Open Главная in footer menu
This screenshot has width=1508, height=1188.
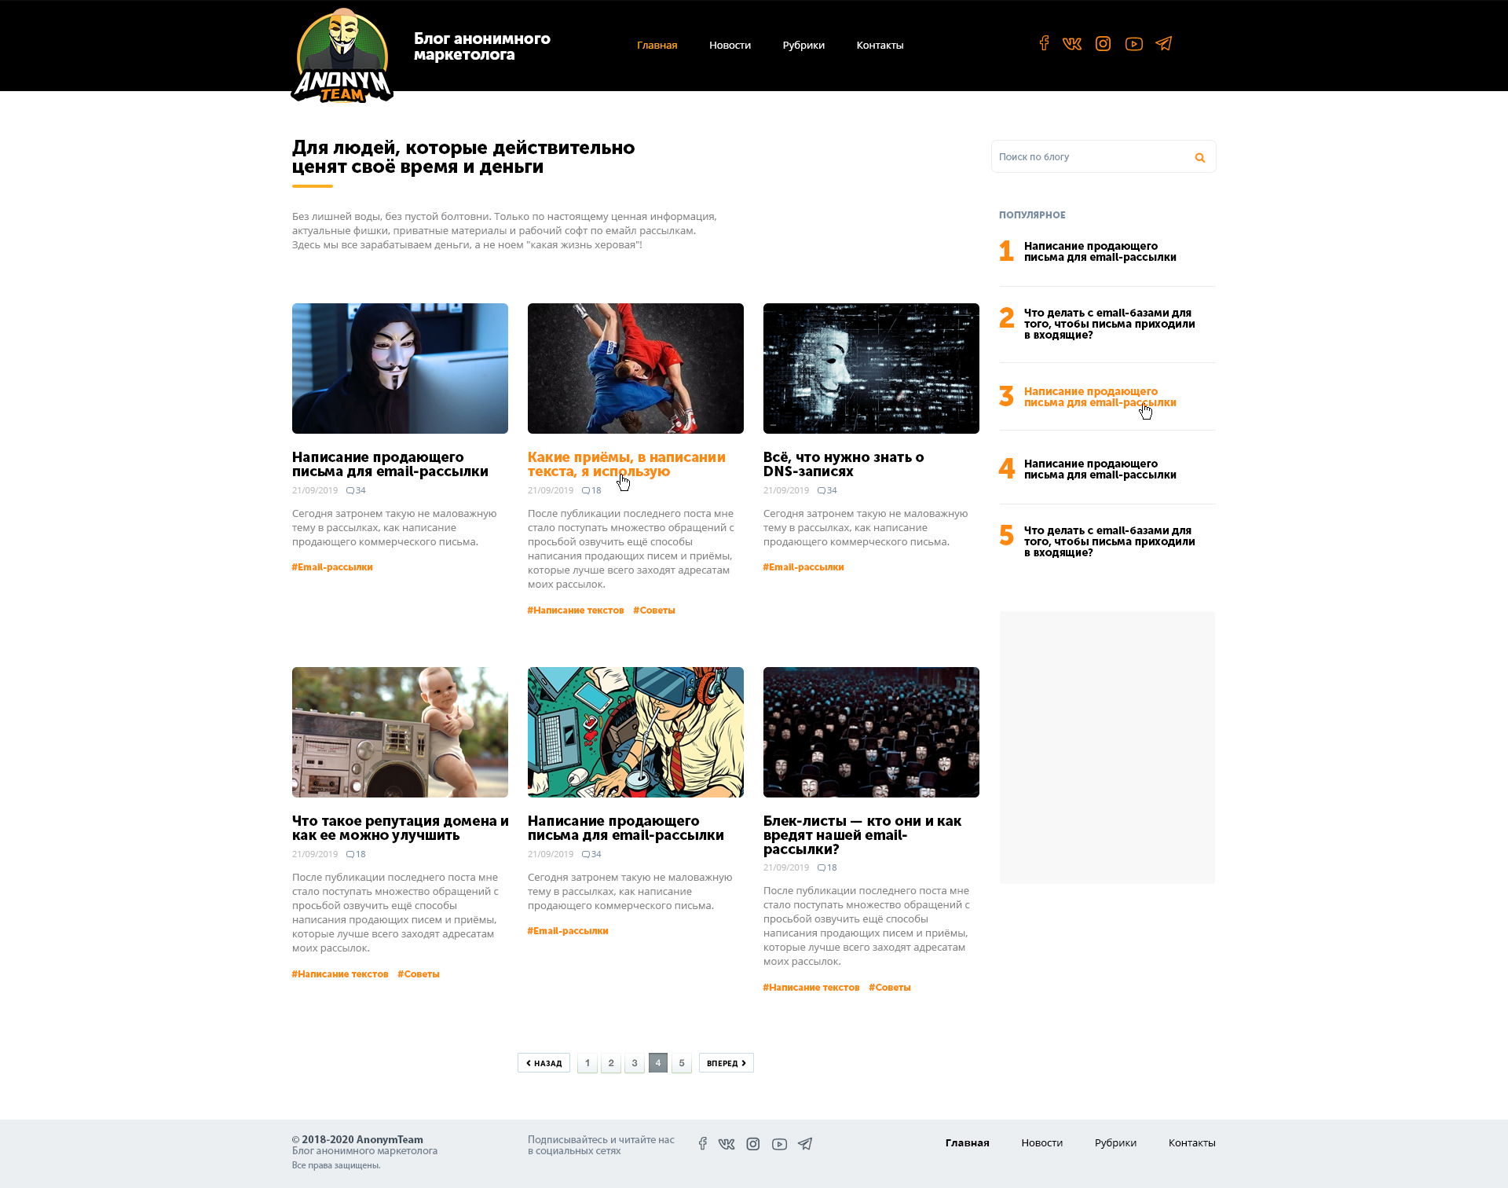(x=967, y=1143)
